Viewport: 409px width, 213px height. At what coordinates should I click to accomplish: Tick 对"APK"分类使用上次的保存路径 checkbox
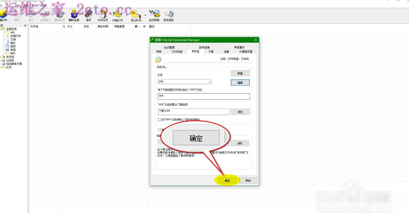click(x=160, y=120)
